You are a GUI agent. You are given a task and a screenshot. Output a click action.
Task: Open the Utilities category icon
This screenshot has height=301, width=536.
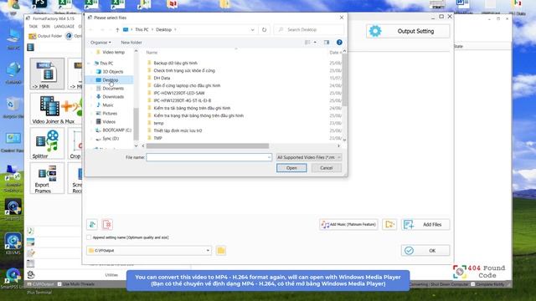pos(30,274)
